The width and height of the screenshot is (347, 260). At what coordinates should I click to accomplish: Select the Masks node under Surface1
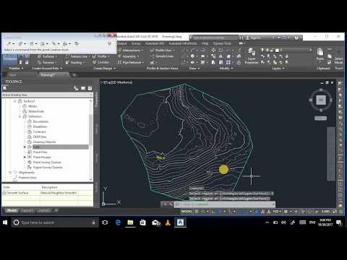tap(33, 106)
